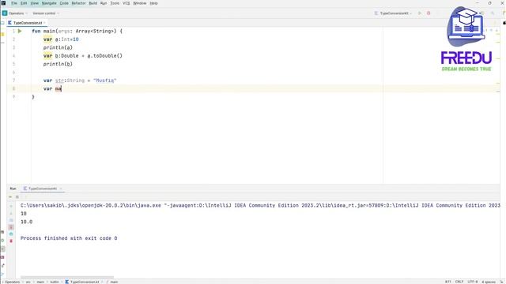This screenshot has width=506, height=284.
Task: Open the Navigate menu
Action: [x=49, y=3]
